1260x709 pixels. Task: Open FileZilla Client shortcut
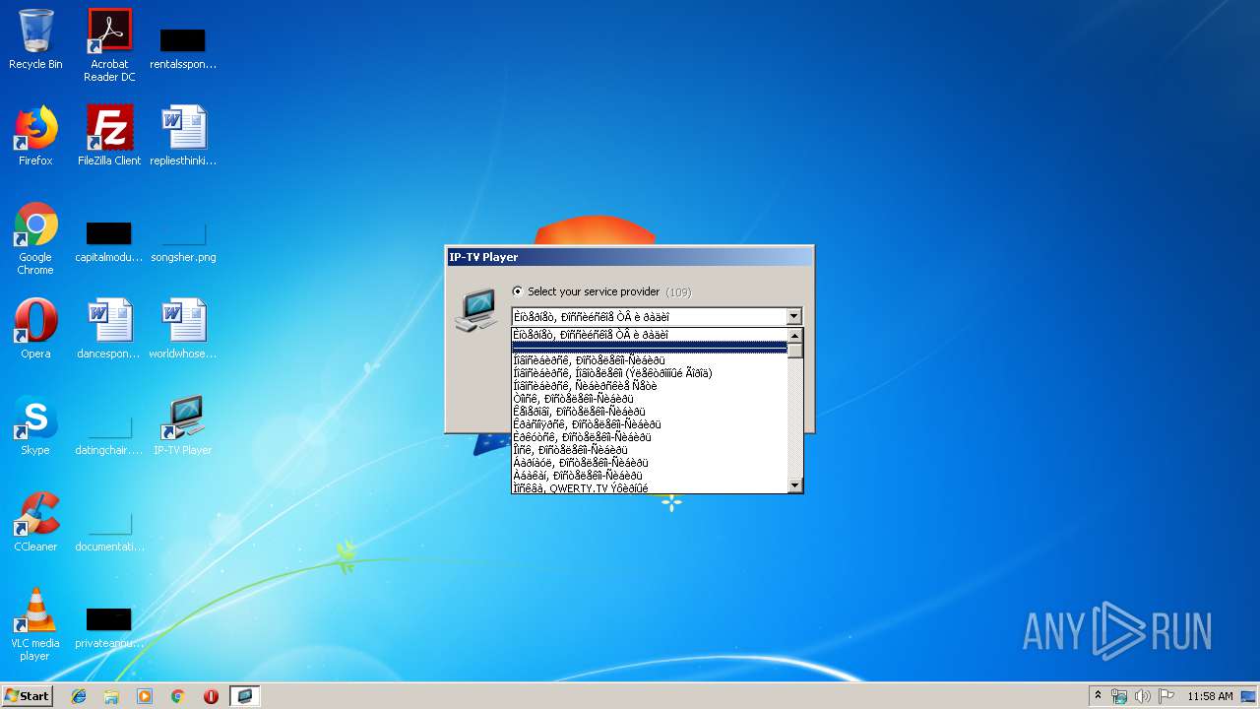pos(109,136)
